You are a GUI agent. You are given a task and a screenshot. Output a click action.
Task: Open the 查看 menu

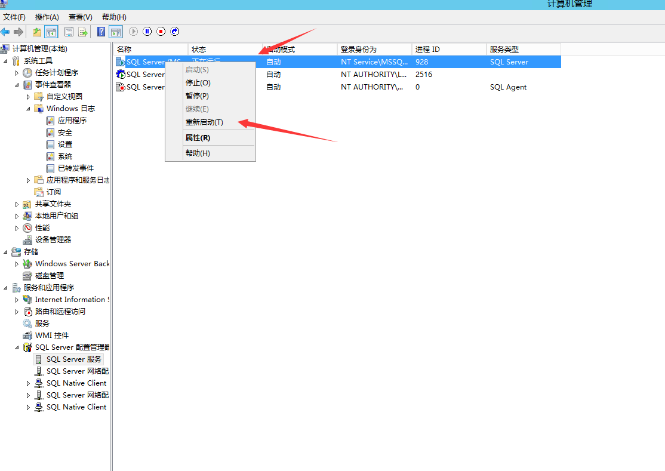(80, 17)
